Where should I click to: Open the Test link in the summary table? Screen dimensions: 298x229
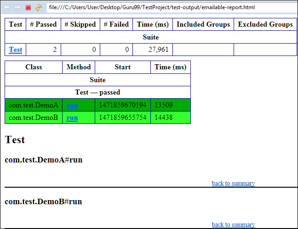point(15,50)
